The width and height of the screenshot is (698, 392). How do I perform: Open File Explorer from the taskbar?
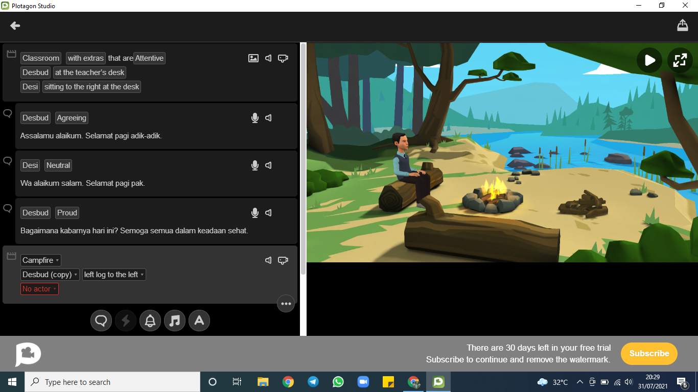(263, 382)
